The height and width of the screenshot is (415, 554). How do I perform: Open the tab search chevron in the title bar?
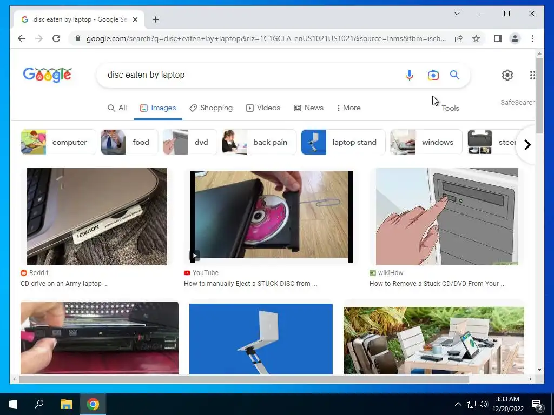(x=457, y=14)
